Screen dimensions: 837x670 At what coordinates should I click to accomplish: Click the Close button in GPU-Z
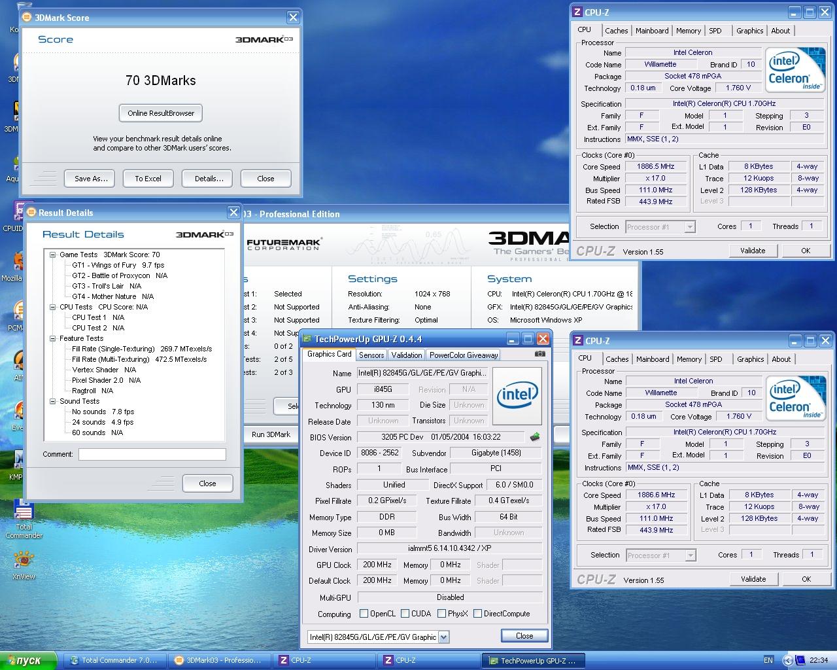tap(524, 636)
